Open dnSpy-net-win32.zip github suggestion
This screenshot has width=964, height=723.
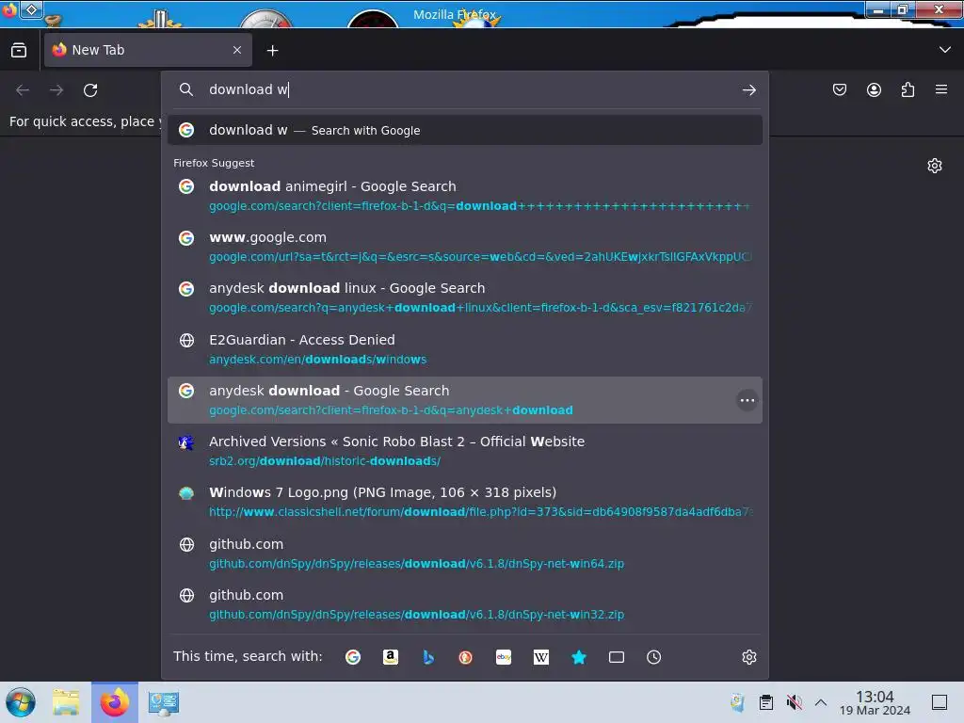point(465,605)
